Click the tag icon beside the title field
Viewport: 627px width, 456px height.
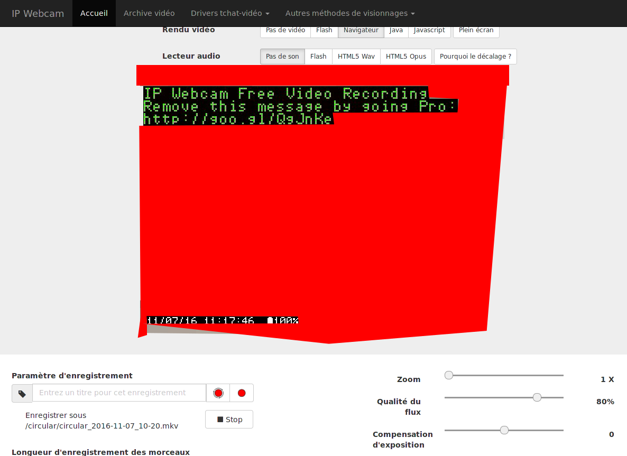tap(22, 393)
